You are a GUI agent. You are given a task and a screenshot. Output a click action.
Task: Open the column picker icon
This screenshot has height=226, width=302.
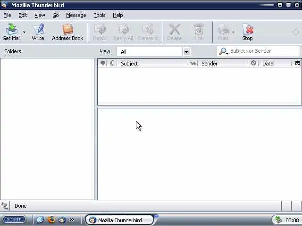tap(297, 63)
